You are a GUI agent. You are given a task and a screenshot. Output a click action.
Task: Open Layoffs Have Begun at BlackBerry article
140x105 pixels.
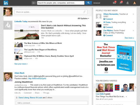(x=40, y=50)
